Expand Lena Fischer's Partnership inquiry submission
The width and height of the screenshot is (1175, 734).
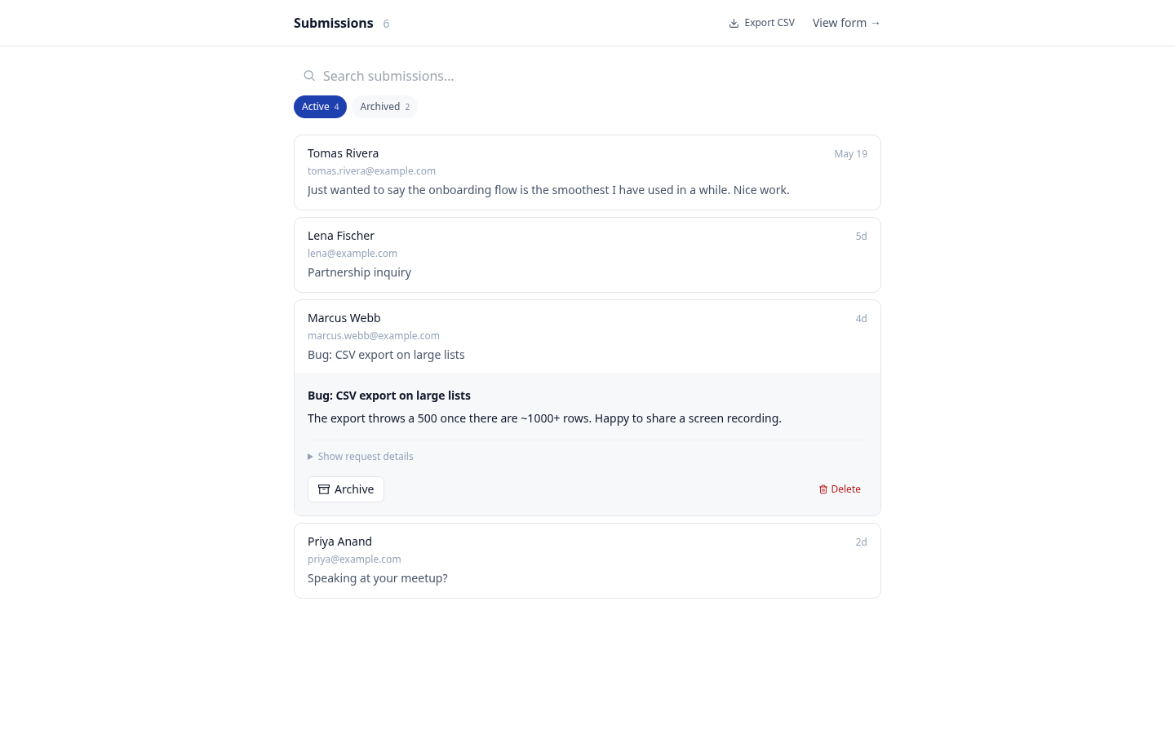click(x=587, y=254)
